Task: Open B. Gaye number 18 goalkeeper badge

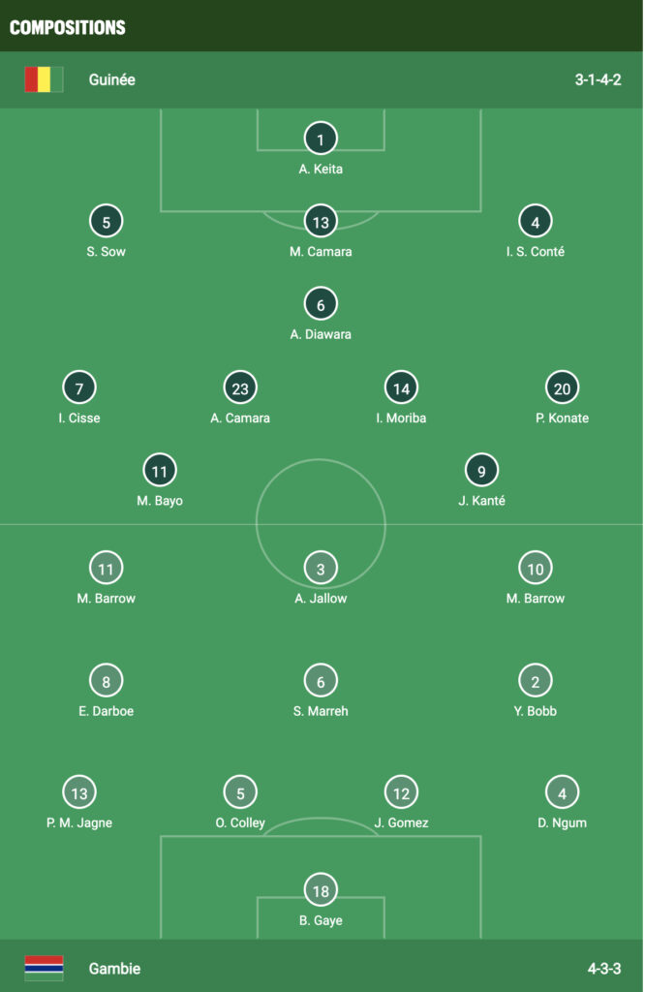Action: 321,890
